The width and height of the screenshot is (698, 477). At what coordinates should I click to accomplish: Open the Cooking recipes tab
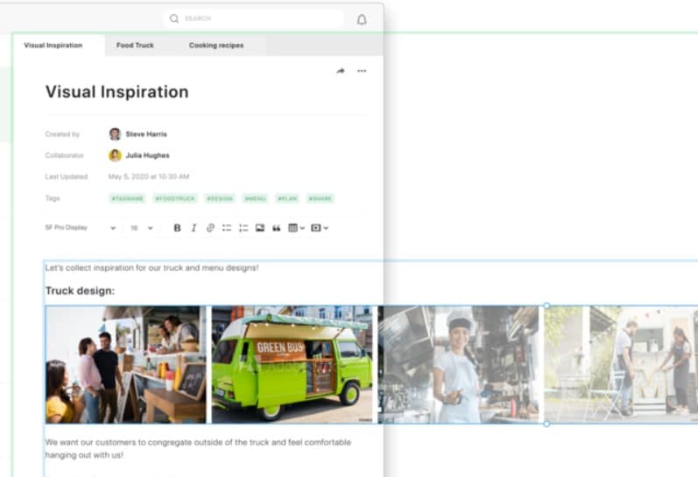coord(216,46)
